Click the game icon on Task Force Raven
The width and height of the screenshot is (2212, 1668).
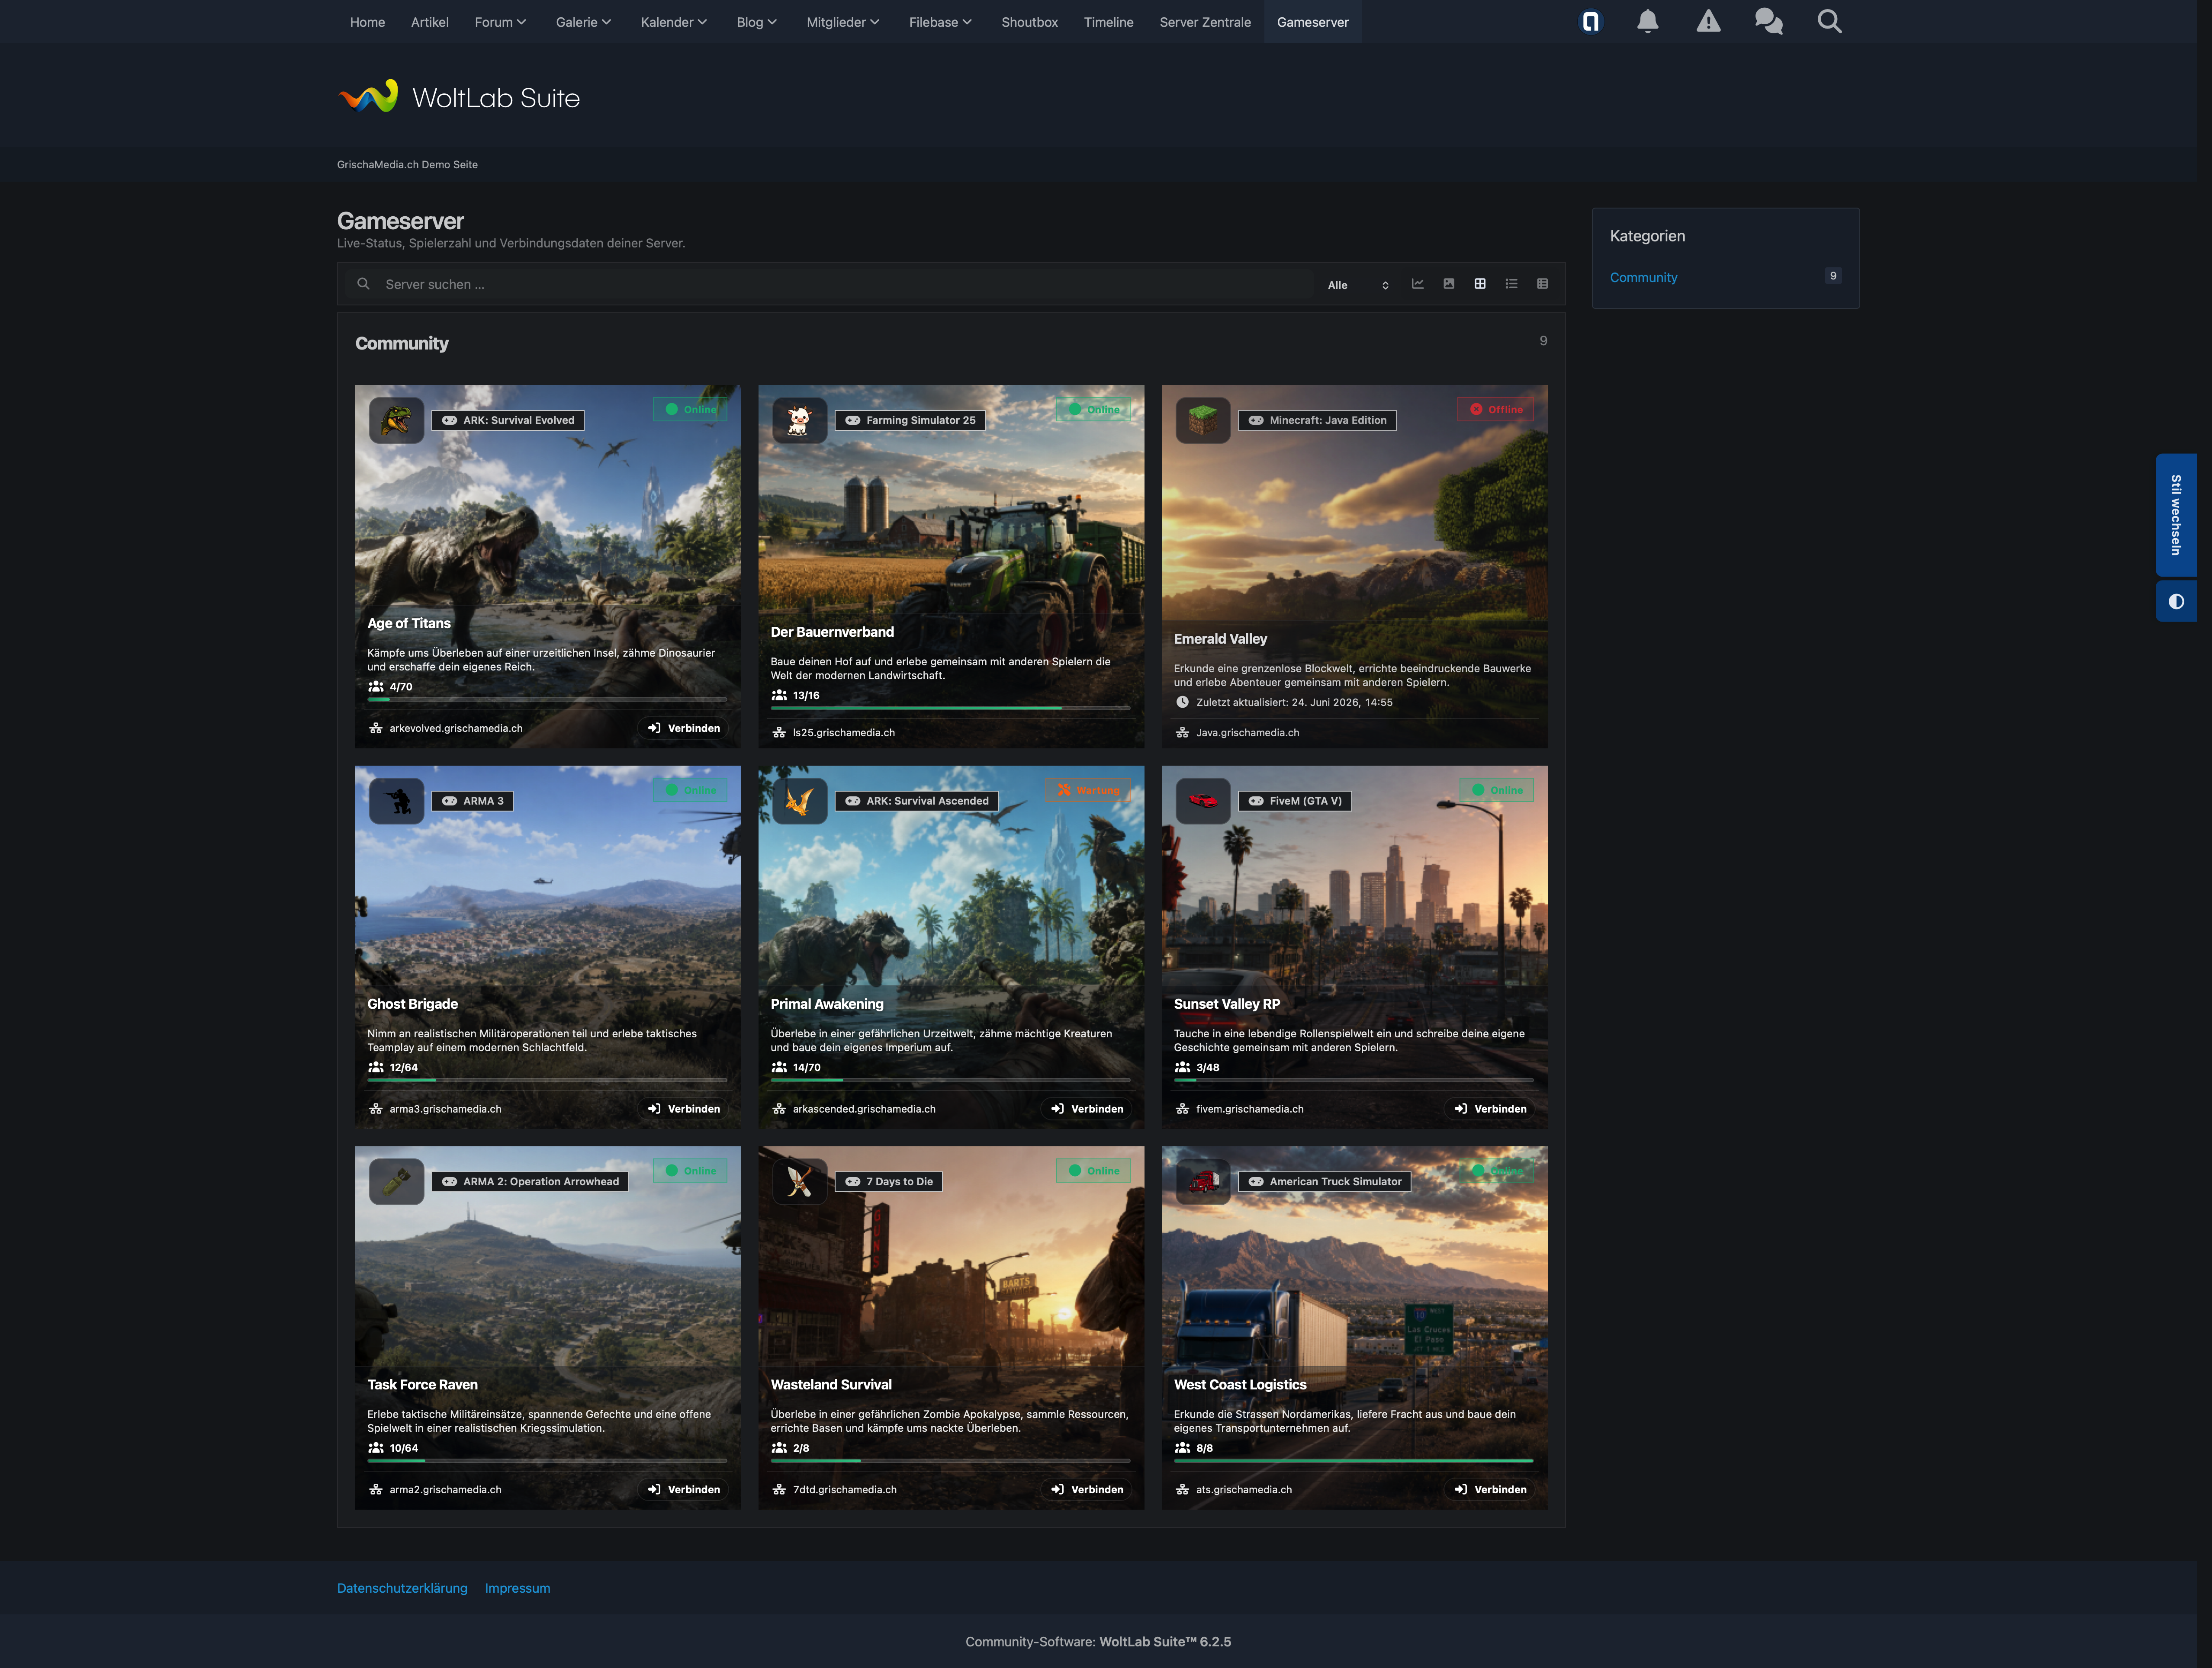coord(397,1182)
